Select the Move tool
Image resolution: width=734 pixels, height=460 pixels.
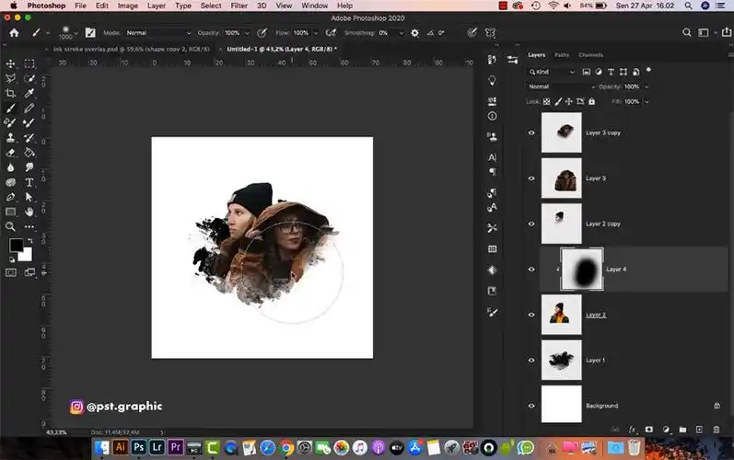pos(11,63)
